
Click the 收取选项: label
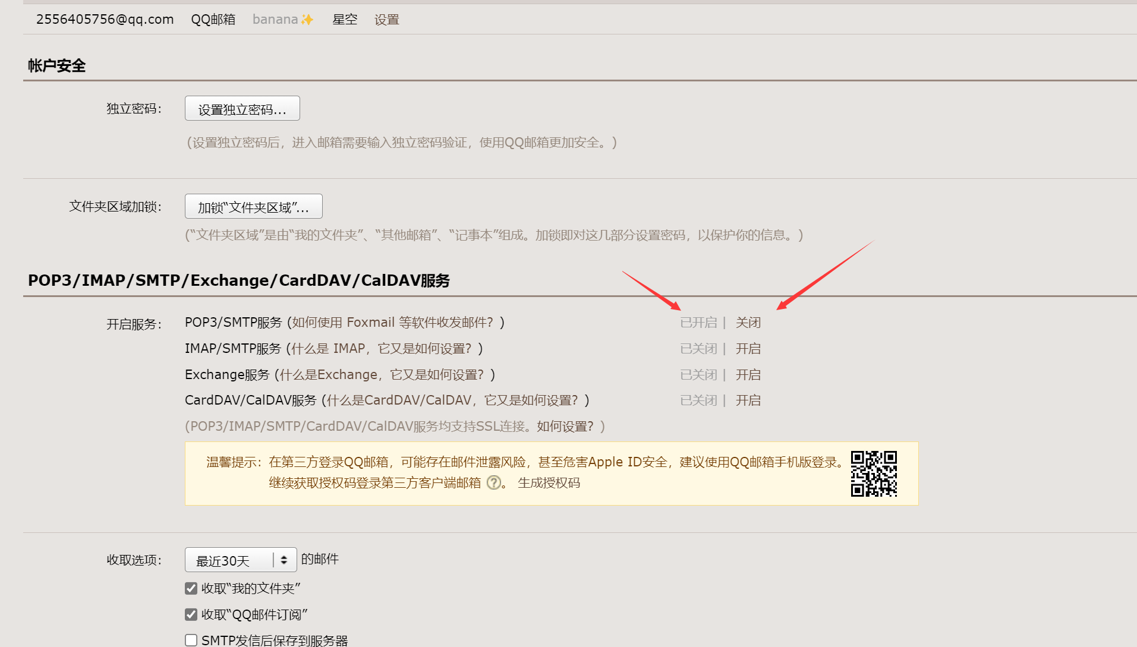click(x=134, y=560)
